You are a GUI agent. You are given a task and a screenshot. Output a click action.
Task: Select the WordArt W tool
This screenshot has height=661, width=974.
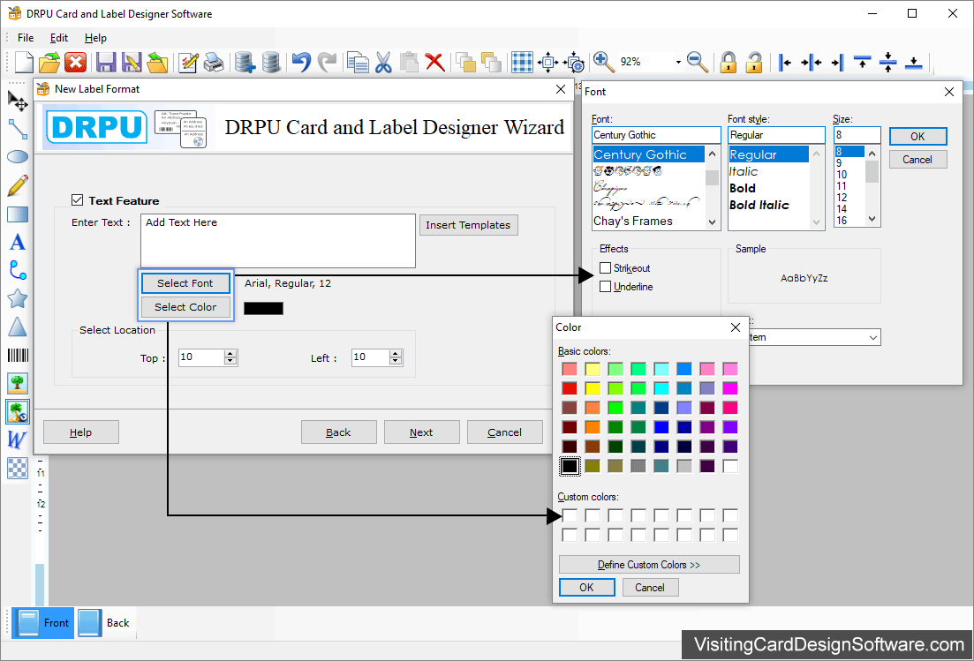[x=16, y=440]
